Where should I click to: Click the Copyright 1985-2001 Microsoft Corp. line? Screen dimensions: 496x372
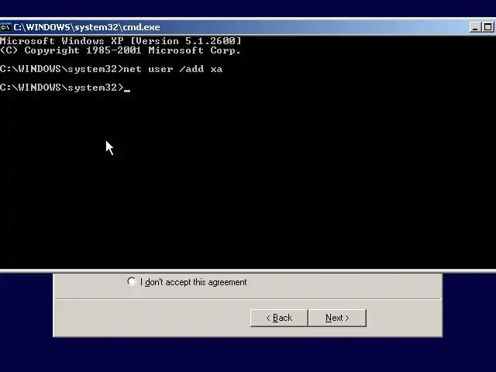tap(121, 50)
